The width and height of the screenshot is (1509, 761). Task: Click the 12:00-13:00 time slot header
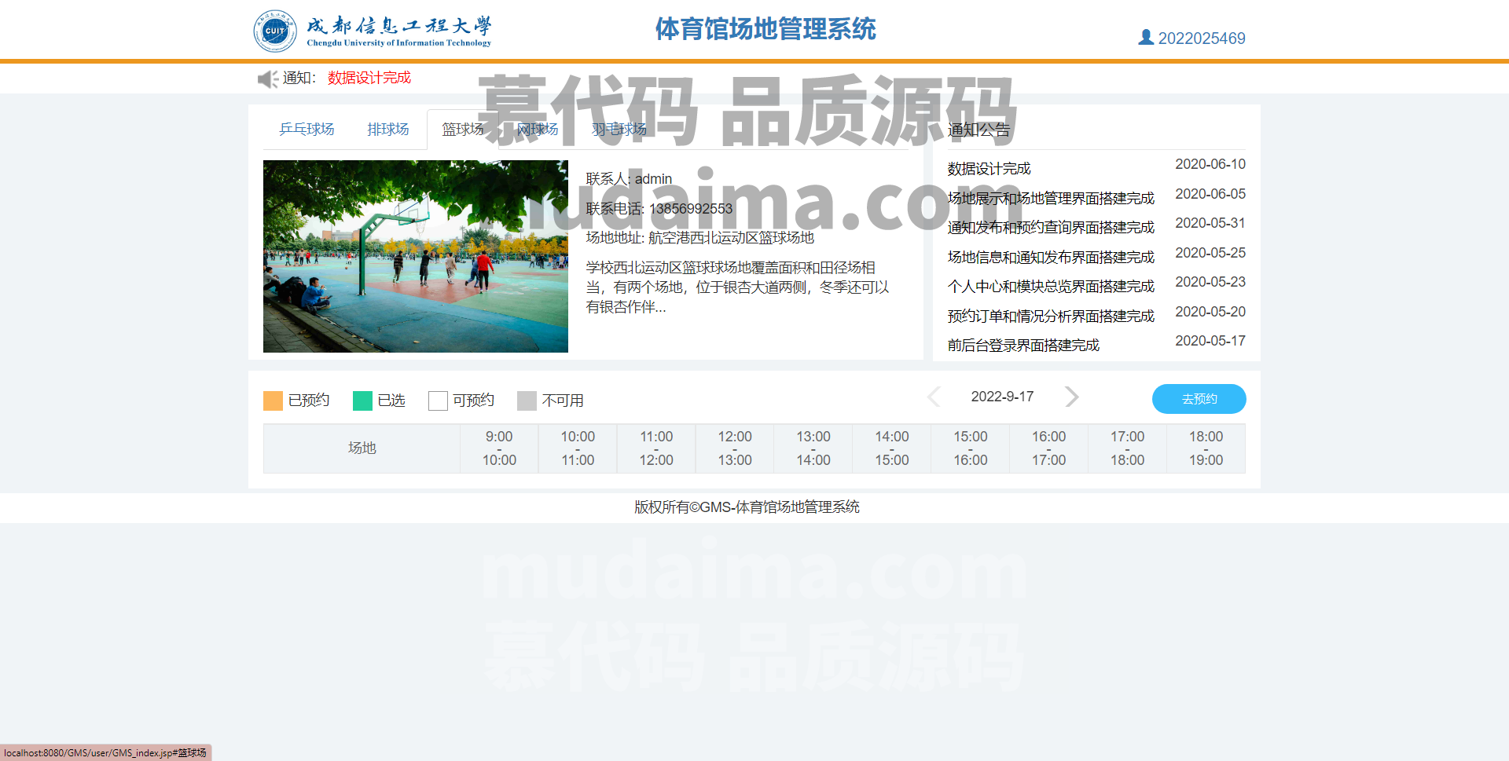click(x=735, y=448)
